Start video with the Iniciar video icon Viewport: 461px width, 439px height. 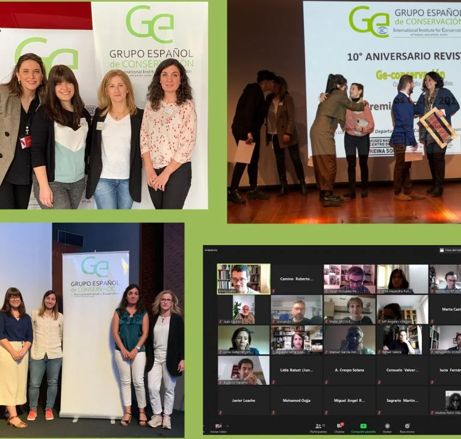[x=218, y=426]
